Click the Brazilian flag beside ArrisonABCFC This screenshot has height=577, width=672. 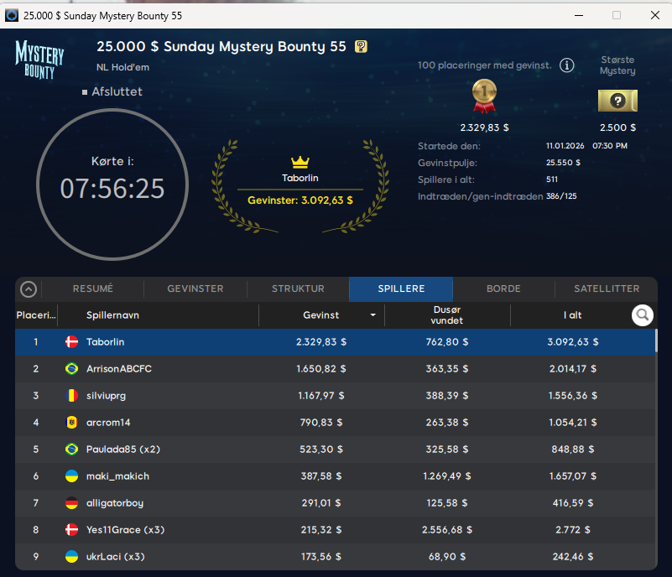click(71, 369)
